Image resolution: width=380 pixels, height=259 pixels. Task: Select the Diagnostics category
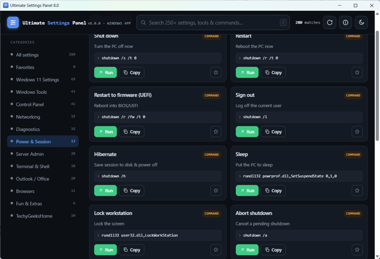coord(43,129)
